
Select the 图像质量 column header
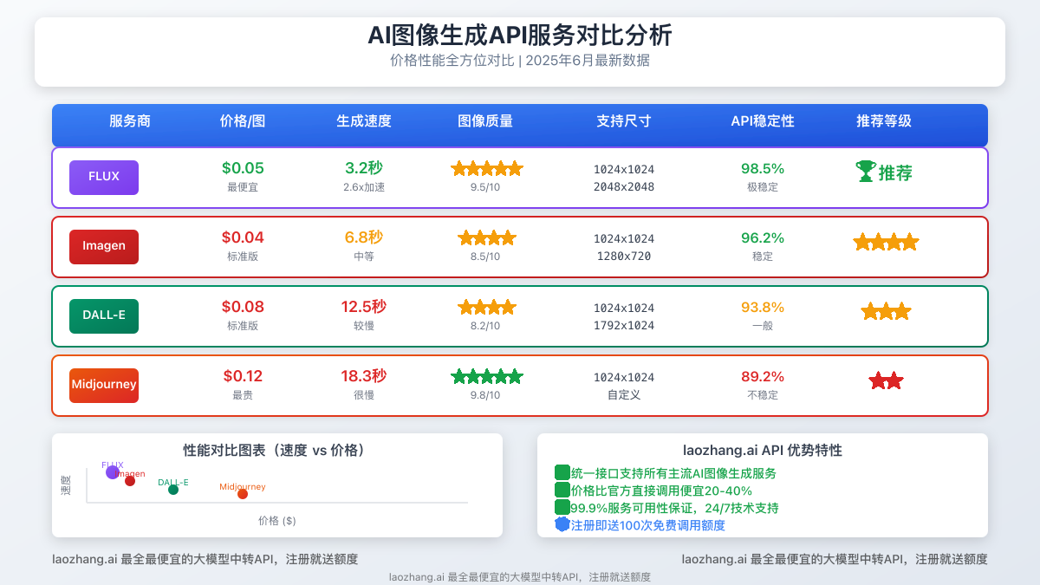(x=485, y=121)
